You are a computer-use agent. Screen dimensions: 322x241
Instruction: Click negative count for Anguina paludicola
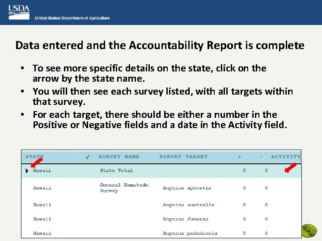point(267,233)
